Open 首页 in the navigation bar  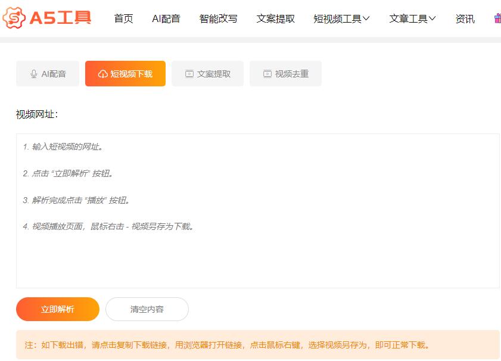click(123, 18)
